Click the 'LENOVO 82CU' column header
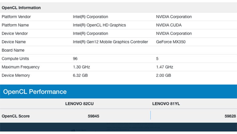This screenshot has width=237, height=134. [x=79, y=104]
